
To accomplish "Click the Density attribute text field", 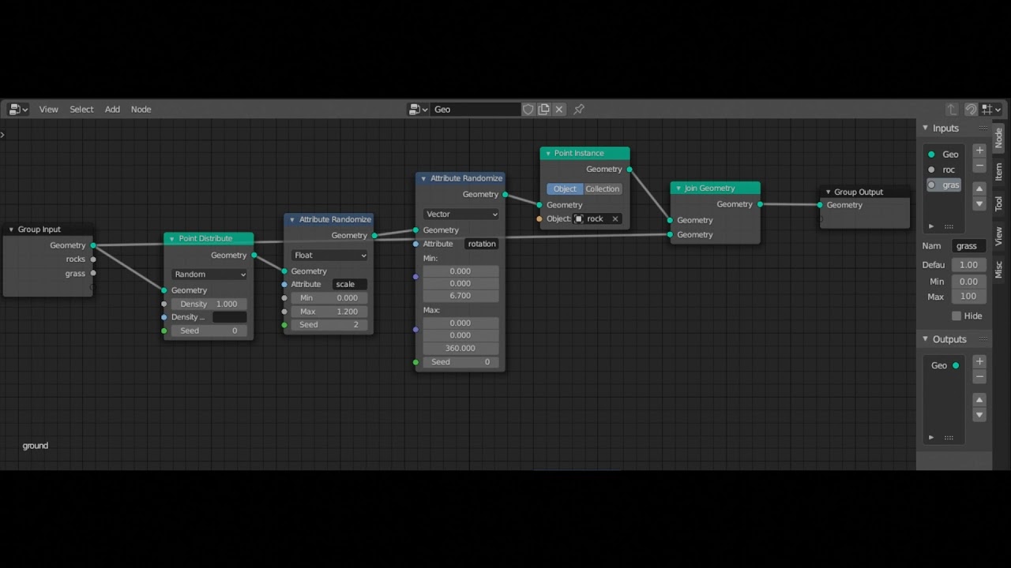I will (230, 317).
